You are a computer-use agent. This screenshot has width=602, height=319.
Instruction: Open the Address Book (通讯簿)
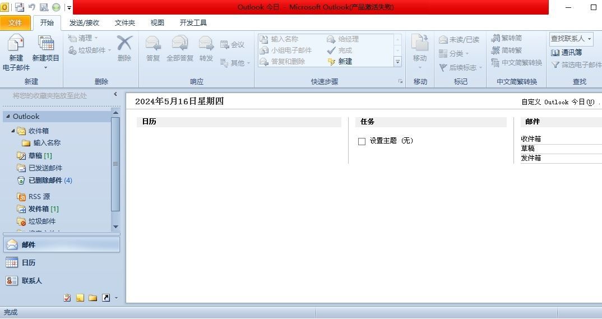click(566, 52)
